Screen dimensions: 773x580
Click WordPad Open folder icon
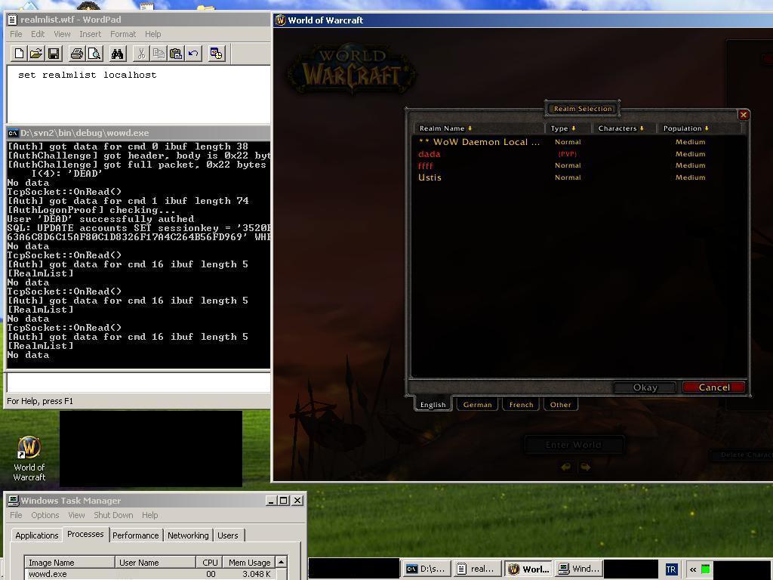click(36, 54)
